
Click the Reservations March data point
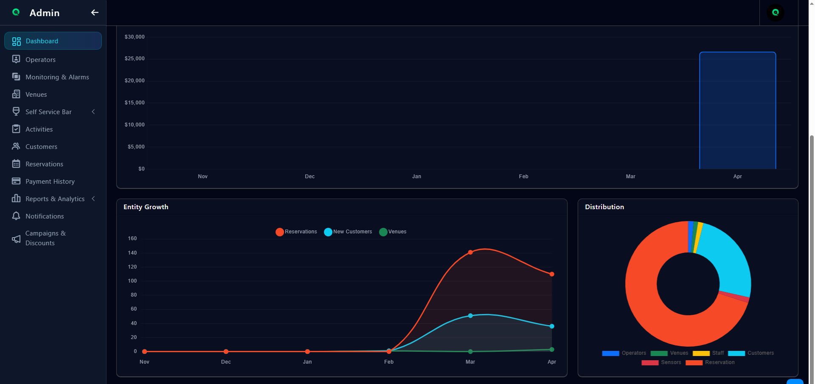pyautogui.click(x=470, y=252)
